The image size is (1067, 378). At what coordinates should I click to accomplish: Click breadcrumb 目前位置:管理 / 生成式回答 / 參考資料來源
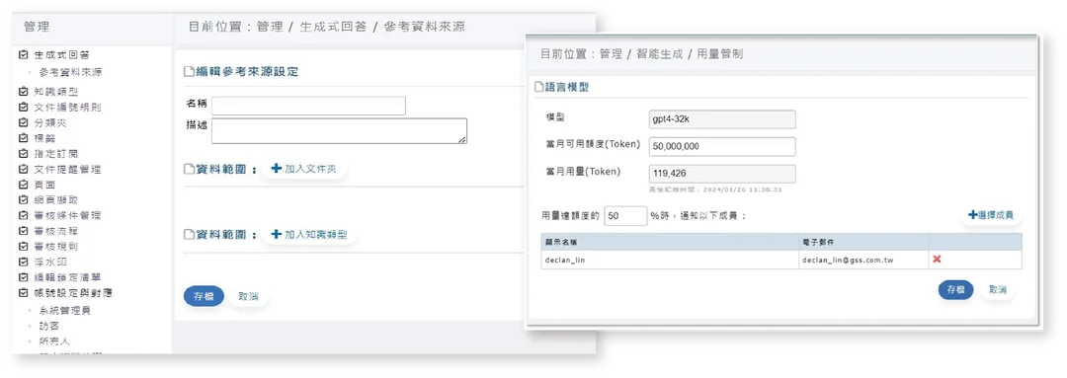coord(327,28)
